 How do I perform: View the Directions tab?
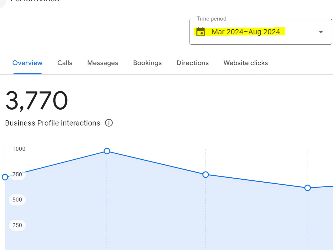coord(192,63)
